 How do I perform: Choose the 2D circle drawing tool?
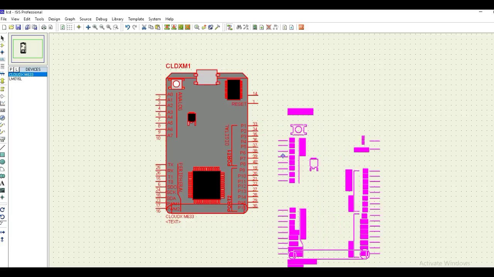tap(2, 162)
